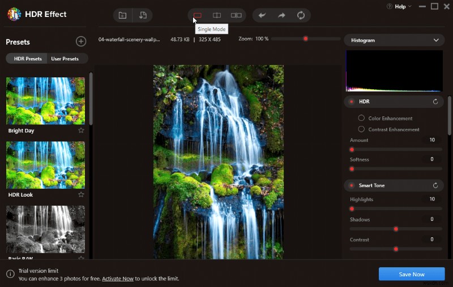
Task: Select Color Enhancement radio option
Action: coord(361,118)
